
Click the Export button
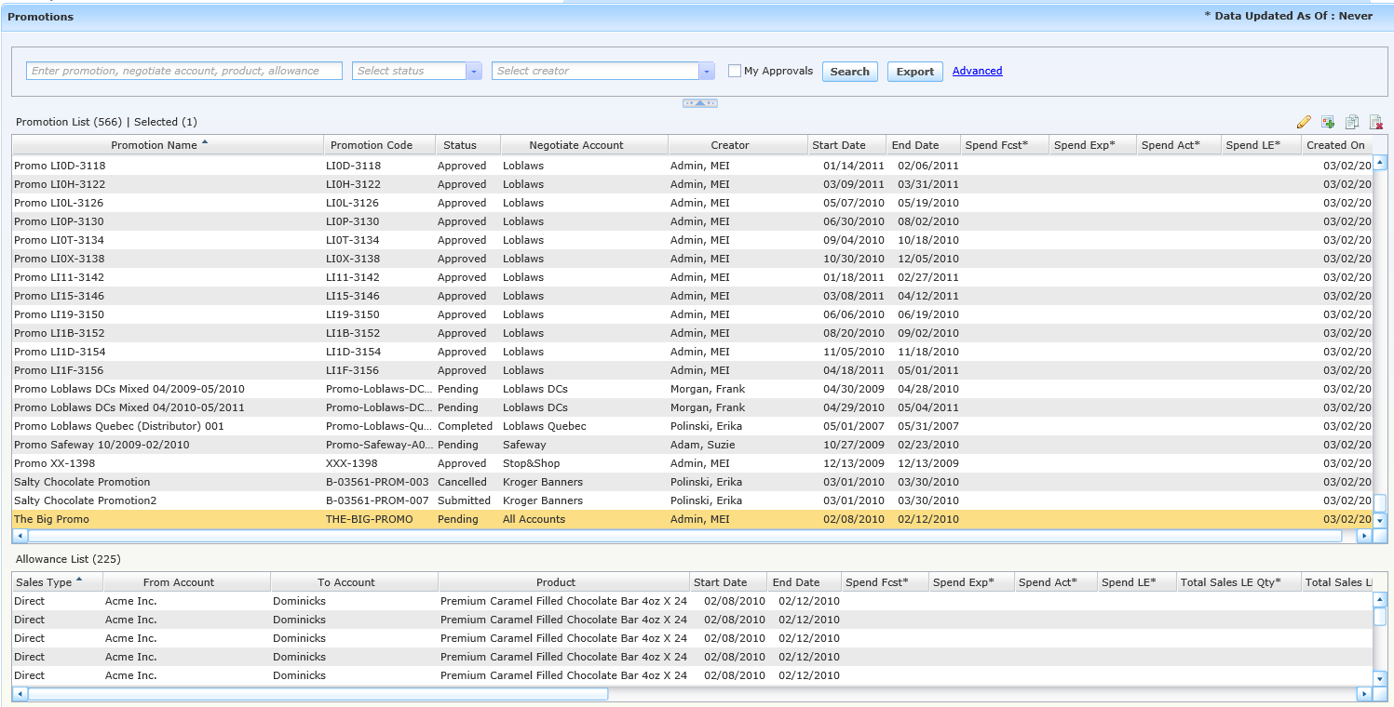914,72
